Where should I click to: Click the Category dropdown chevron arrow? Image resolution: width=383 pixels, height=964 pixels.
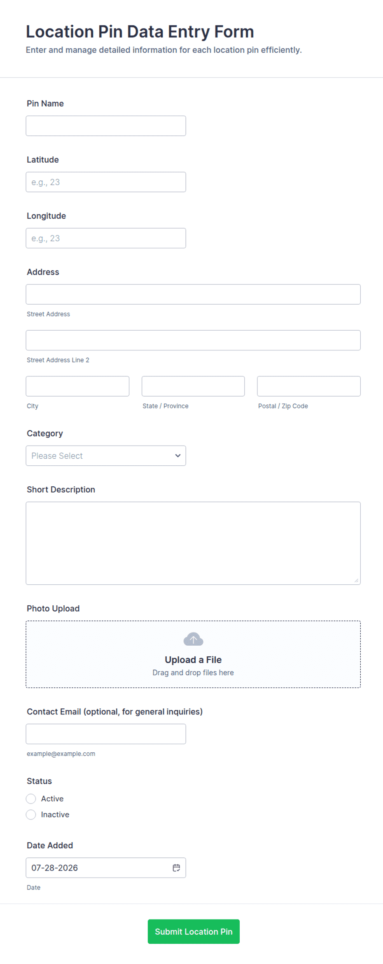[x=178, y=455]
